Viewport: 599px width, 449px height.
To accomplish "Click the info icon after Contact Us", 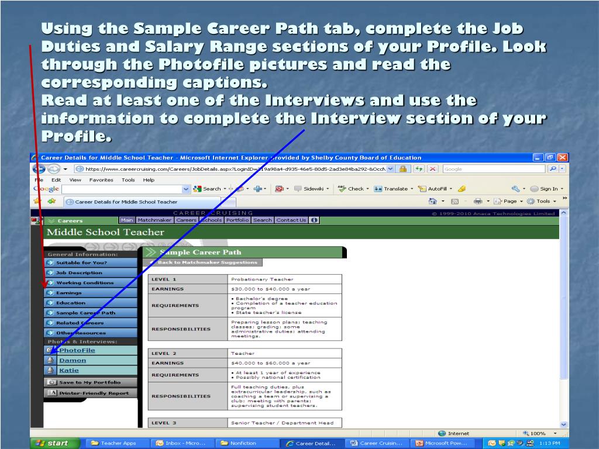I will point(314,220).
